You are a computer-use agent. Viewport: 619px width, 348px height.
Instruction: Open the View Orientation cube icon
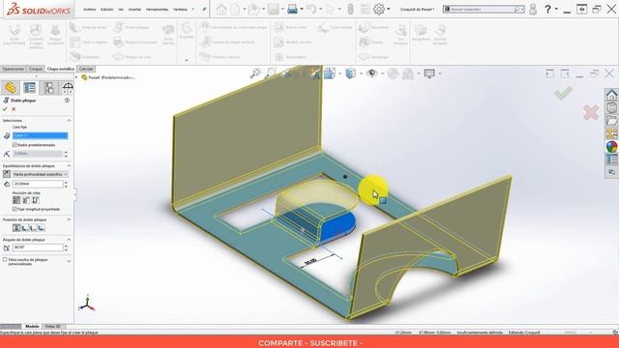[330, 73]
